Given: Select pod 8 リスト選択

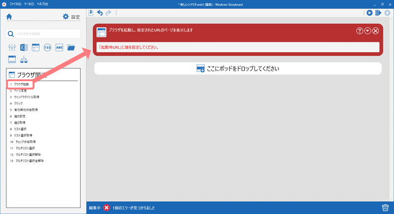Looking at the screenshot, I should (18, 129).
